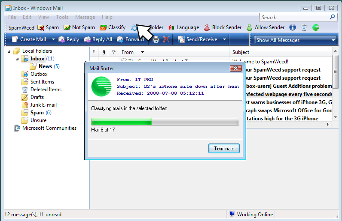Screen dimensions: 342x221
Task: Sort by the priority exclamation column
Action: [94, 52]
